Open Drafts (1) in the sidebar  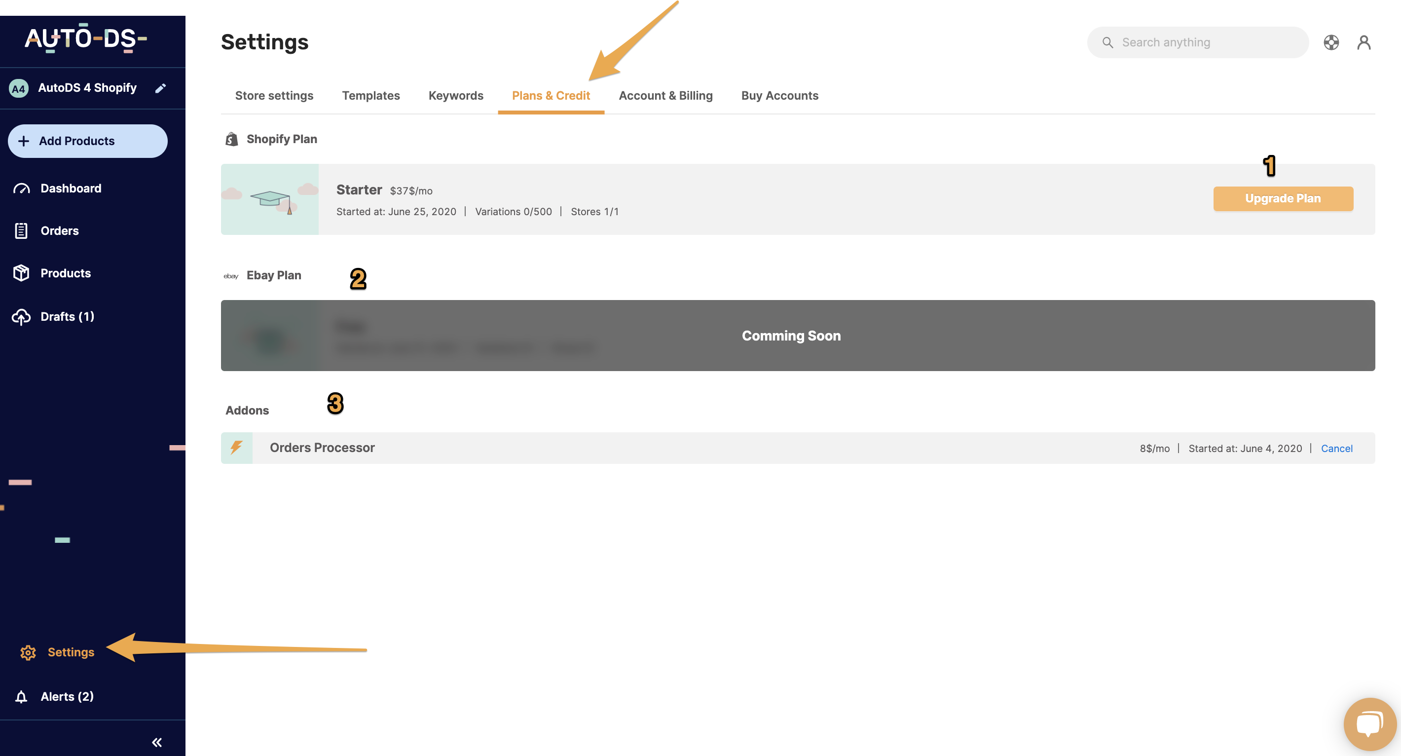(x=68, y=316)
